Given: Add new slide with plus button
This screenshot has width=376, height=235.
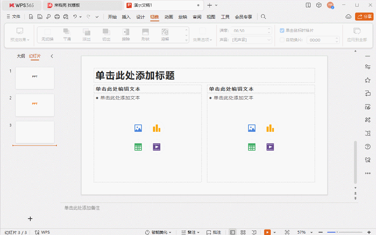Looking at the screenshot, I should pyautogui.click(x=30, y=219).
